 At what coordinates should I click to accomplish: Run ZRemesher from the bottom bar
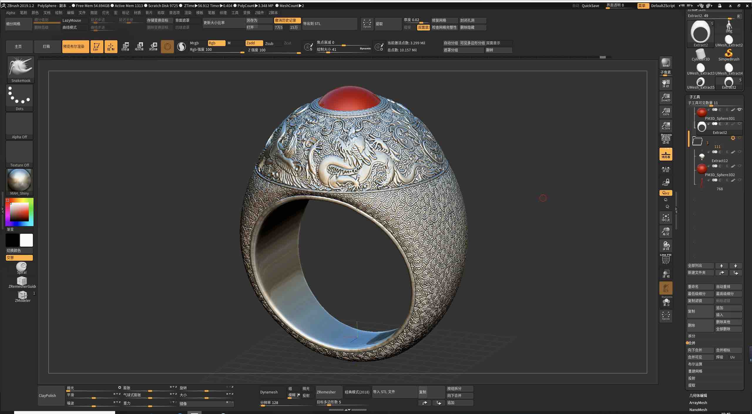(328, 392)
